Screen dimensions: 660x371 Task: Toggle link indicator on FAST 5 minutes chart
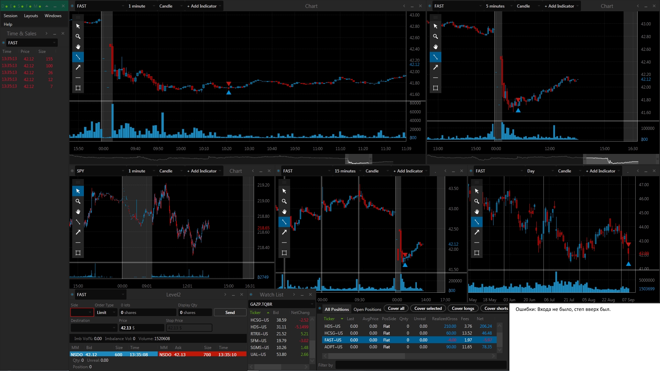[x=430, y=6]
